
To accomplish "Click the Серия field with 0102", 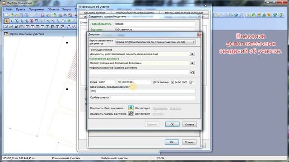I will [107, 82].
